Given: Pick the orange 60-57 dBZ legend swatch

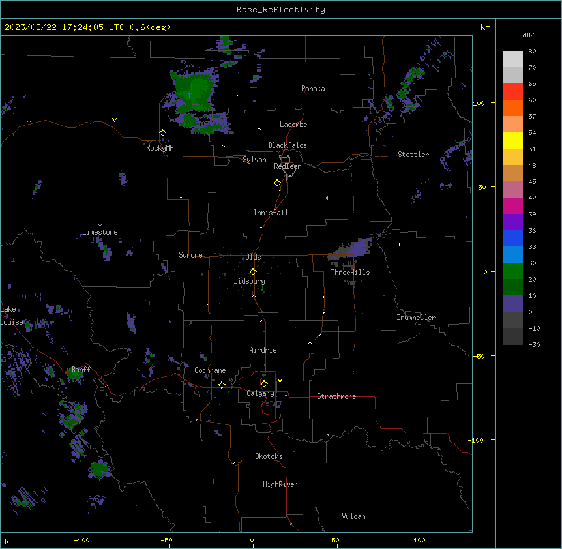Looking at the screenshot, I should 512,108.
